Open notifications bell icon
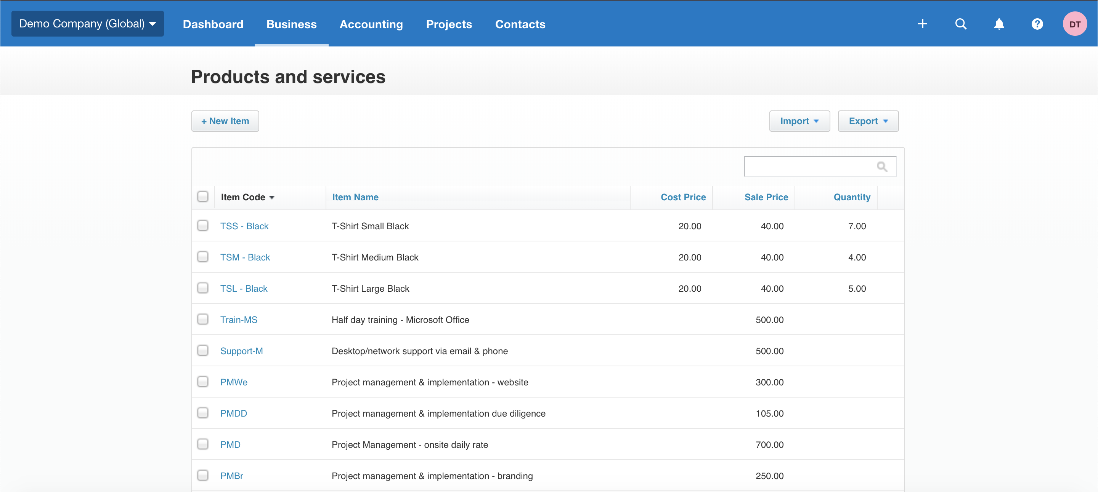Viewport: 1098px width, 492px height. (999, 24)
